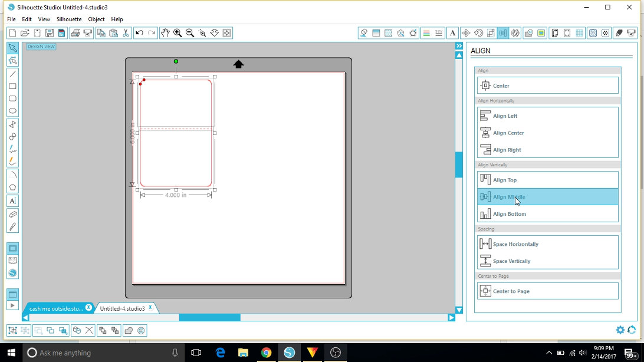Image resolution: width=644 pixels, height=362 pixels.
Task: Open the Edit menu
Action: coord(27,19)
